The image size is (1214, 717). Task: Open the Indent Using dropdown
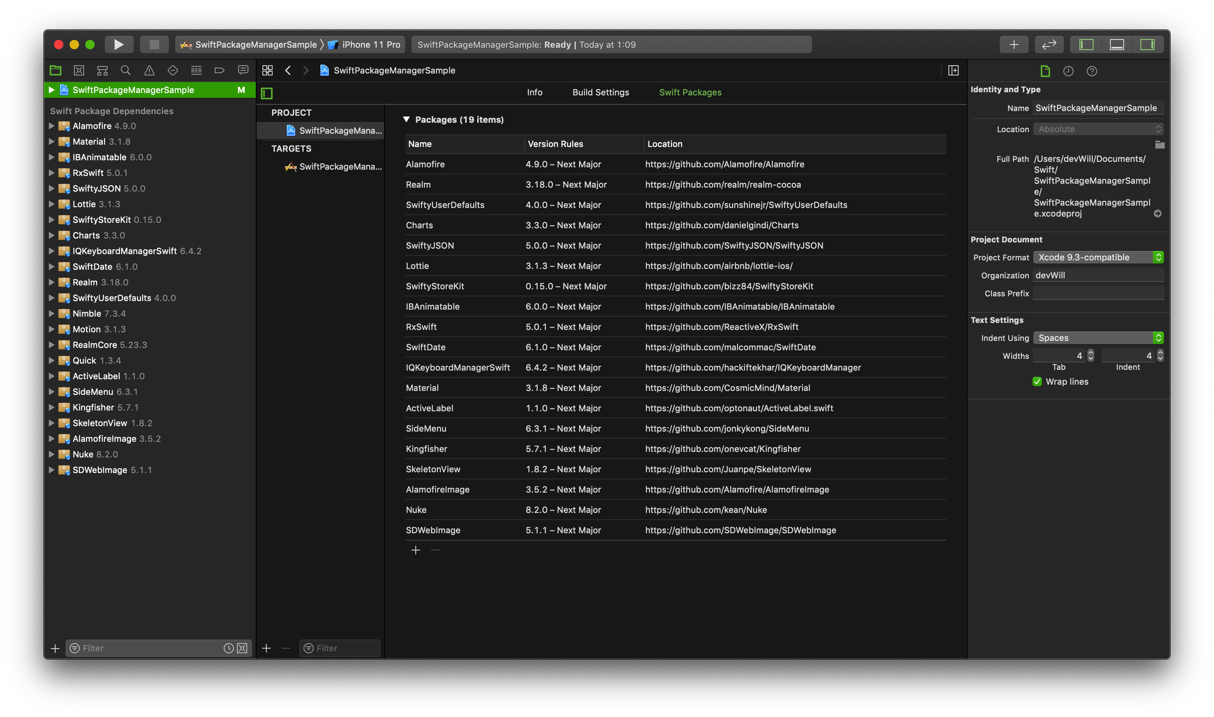click(1098, 338)
